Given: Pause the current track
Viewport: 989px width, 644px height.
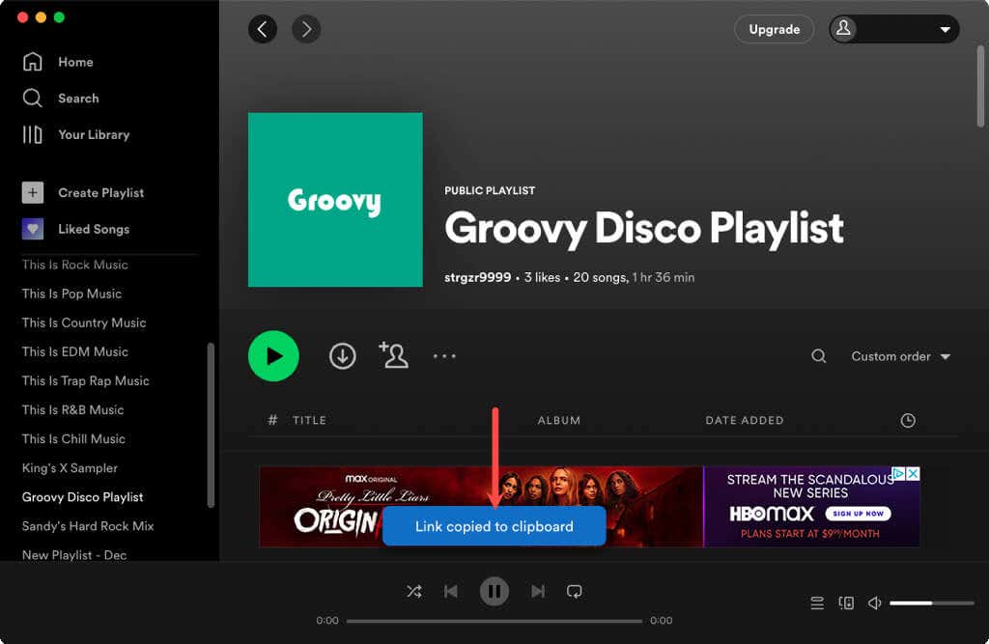Looking at the screenshot, I should click(494, 591).
